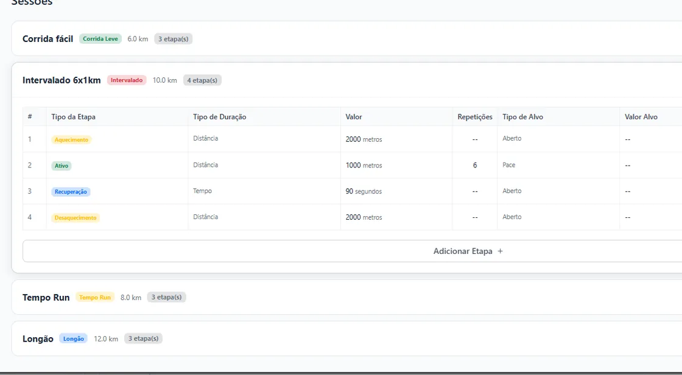Click the Tempo duration type in Recuperação row

tap(203, 191)
